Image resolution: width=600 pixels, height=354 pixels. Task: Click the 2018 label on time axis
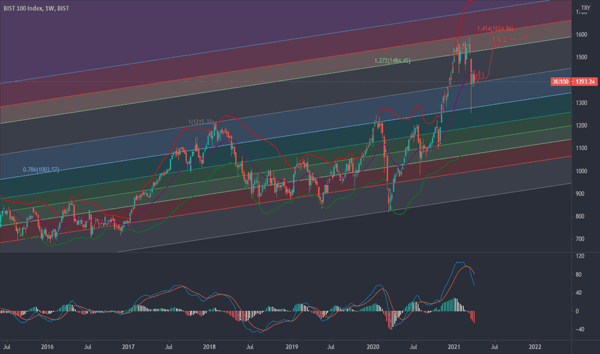point(209,347)
